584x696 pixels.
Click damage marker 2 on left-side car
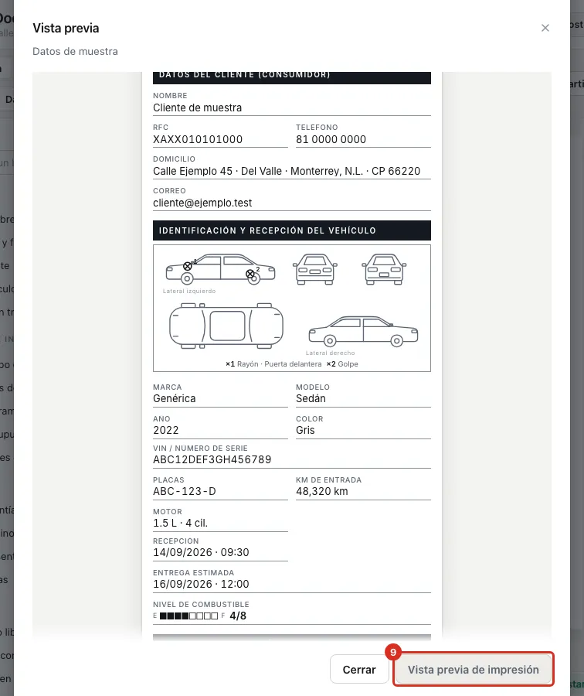click(250, 274)
